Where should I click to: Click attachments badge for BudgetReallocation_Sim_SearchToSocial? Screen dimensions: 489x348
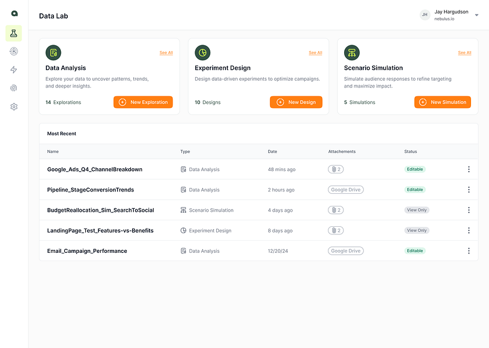click(336, 210)
